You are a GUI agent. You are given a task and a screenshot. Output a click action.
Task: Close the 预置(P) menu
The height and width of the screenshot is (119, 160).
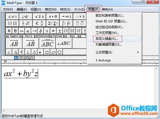93,10
